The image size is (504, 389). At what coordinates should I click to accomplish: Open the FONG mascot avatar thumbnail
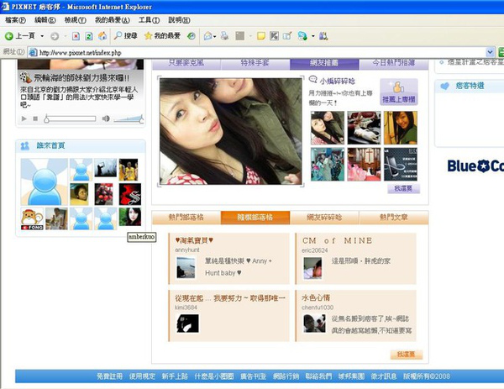(x=32, y=218)
